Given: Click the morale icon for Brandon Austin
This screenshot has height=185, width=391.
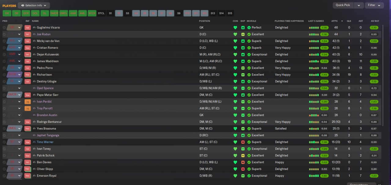Looking at the screenshot, I should coord(249,115).
